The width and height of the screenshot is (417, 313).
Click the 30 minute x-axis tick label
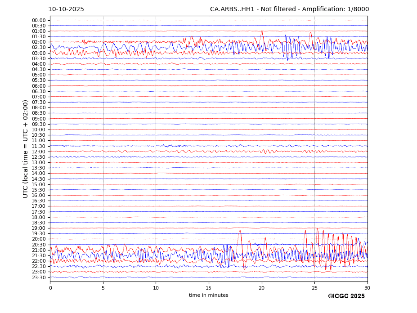(x=367, y=288)
